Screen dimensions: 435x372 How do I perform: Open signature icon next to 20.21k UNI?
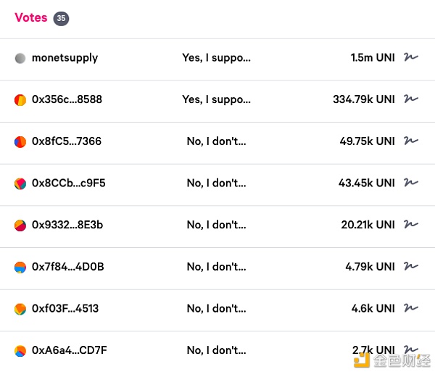[x=411, y=224]
